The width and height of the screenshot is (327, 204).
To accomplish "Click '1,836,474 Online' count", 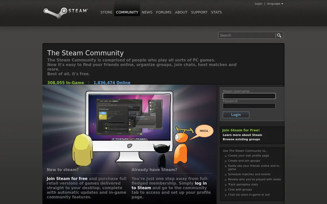I will coord(112,83).
